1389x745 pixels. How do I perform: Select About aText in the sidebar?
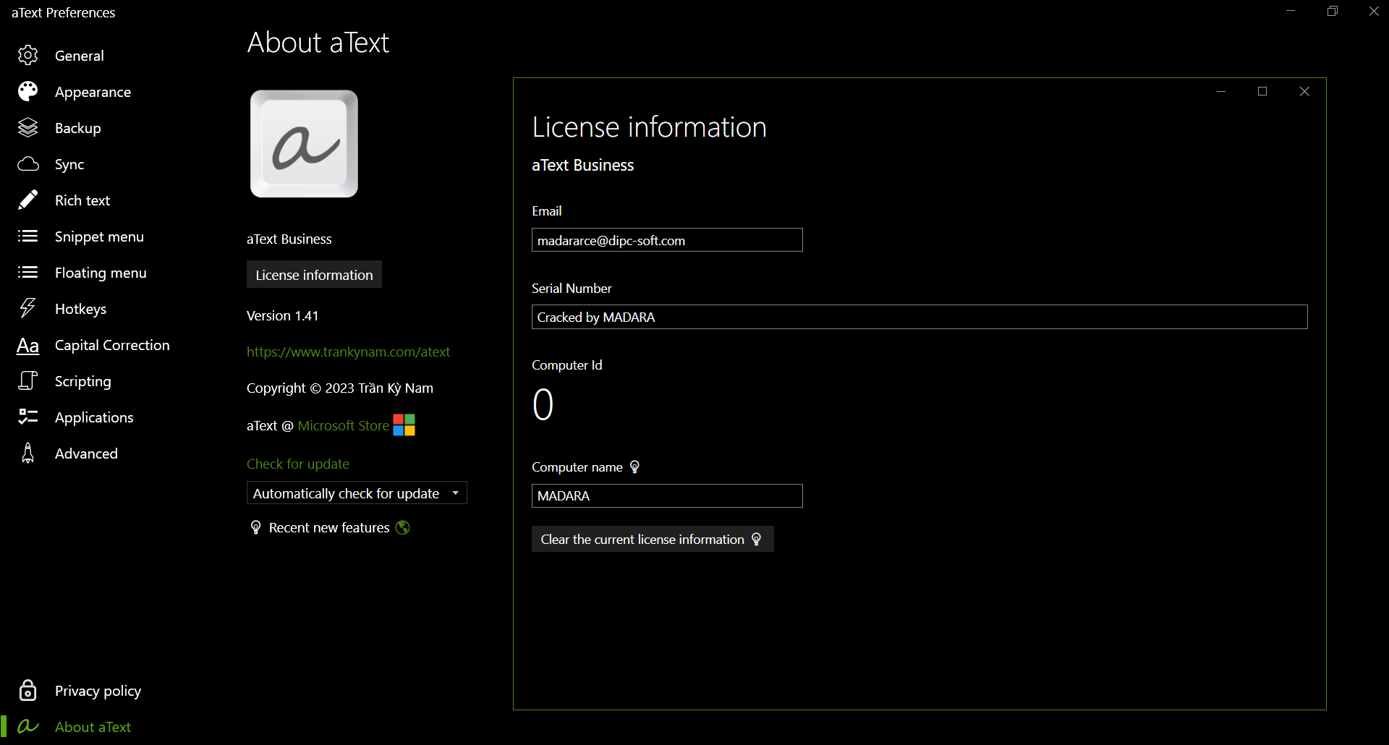tap(93, 726)
